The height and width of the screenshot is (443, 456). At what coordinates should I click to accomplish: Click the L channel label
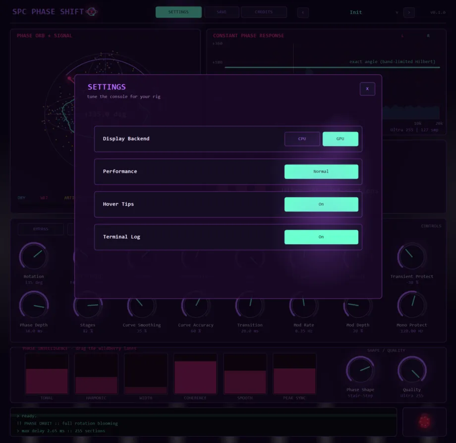click(402, 36)
